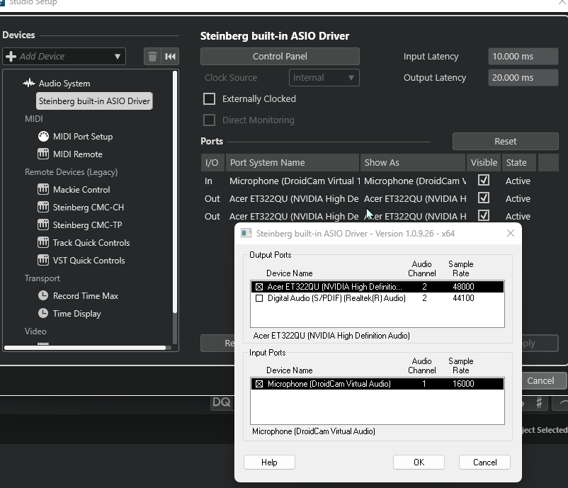Click the Visible column header
This screenshot has width=568, height=488.
click(484, 163)
